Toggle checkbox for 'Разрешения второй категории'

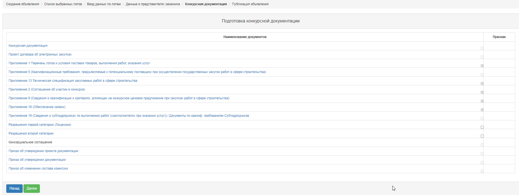coord(482,136)
